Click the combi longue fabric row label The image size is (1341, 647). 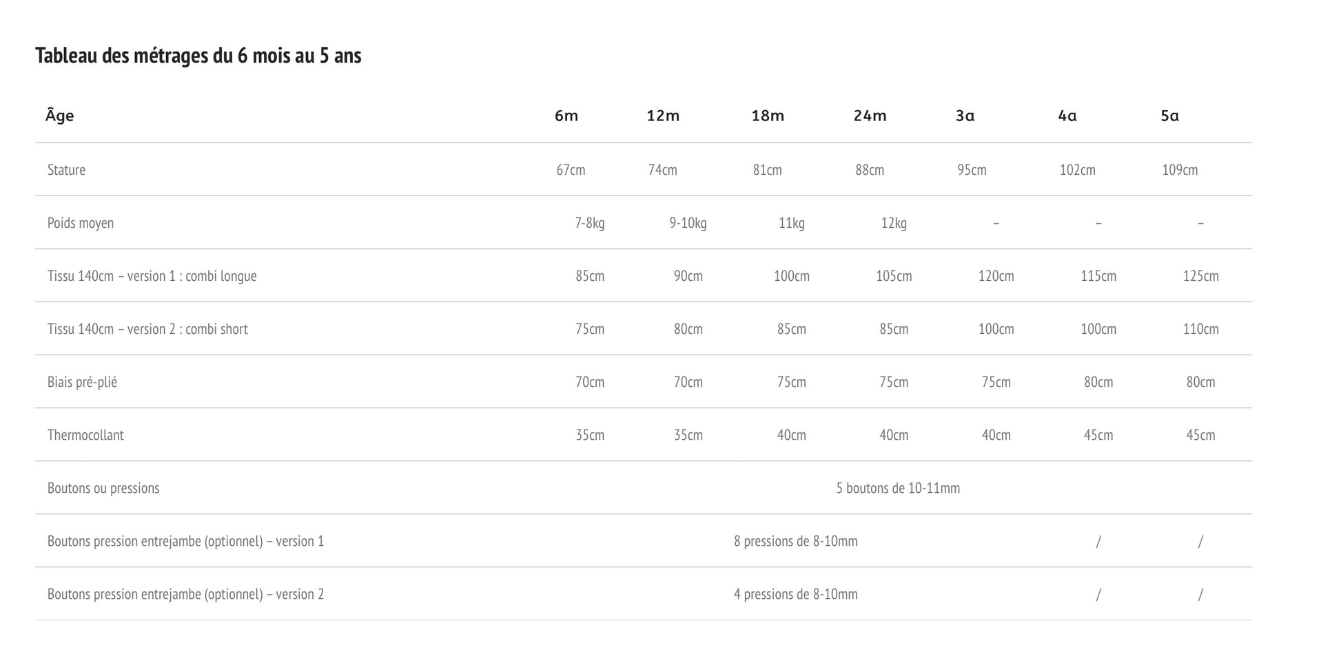coord(152,276)
